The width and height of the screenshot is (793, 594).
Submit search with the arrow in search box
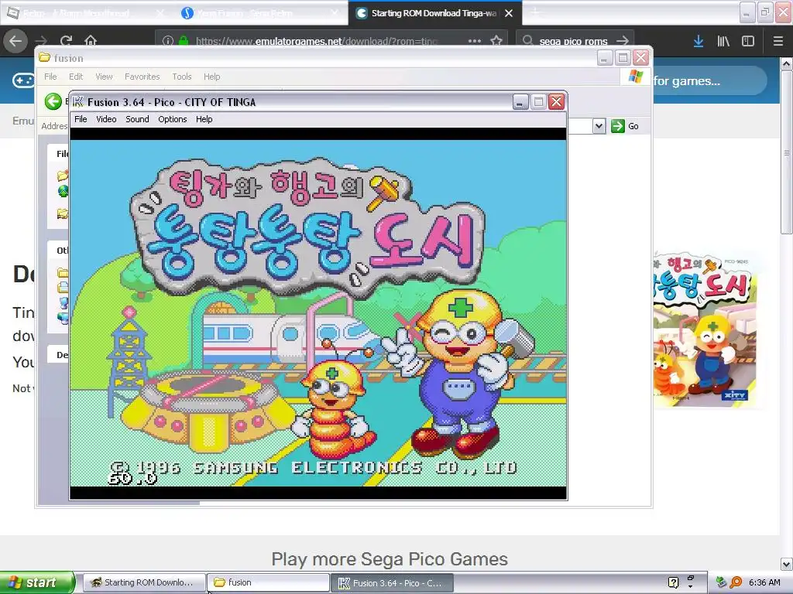[x=623, y=41]
